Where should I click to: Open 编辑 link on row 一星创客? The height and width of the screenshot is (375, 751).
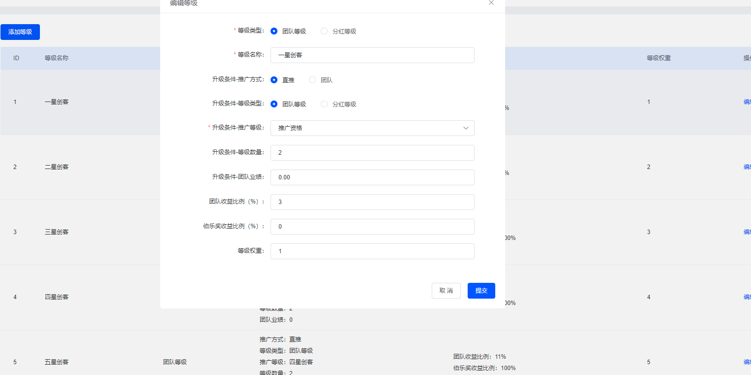tap(747, 102)
